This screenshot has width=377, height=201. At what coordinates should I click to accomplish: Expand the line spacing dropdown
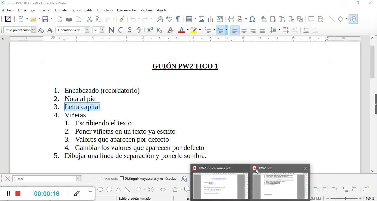(279, 30)
